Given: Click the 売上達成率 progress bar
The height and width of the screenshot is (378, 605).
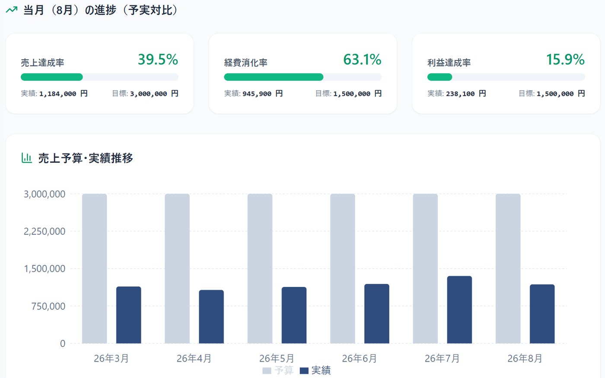Looking at the screenshot, I should [99, 77].
